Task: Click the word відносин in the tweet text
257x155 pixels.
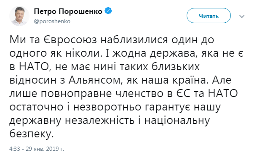Action: [x=33, y=80]
